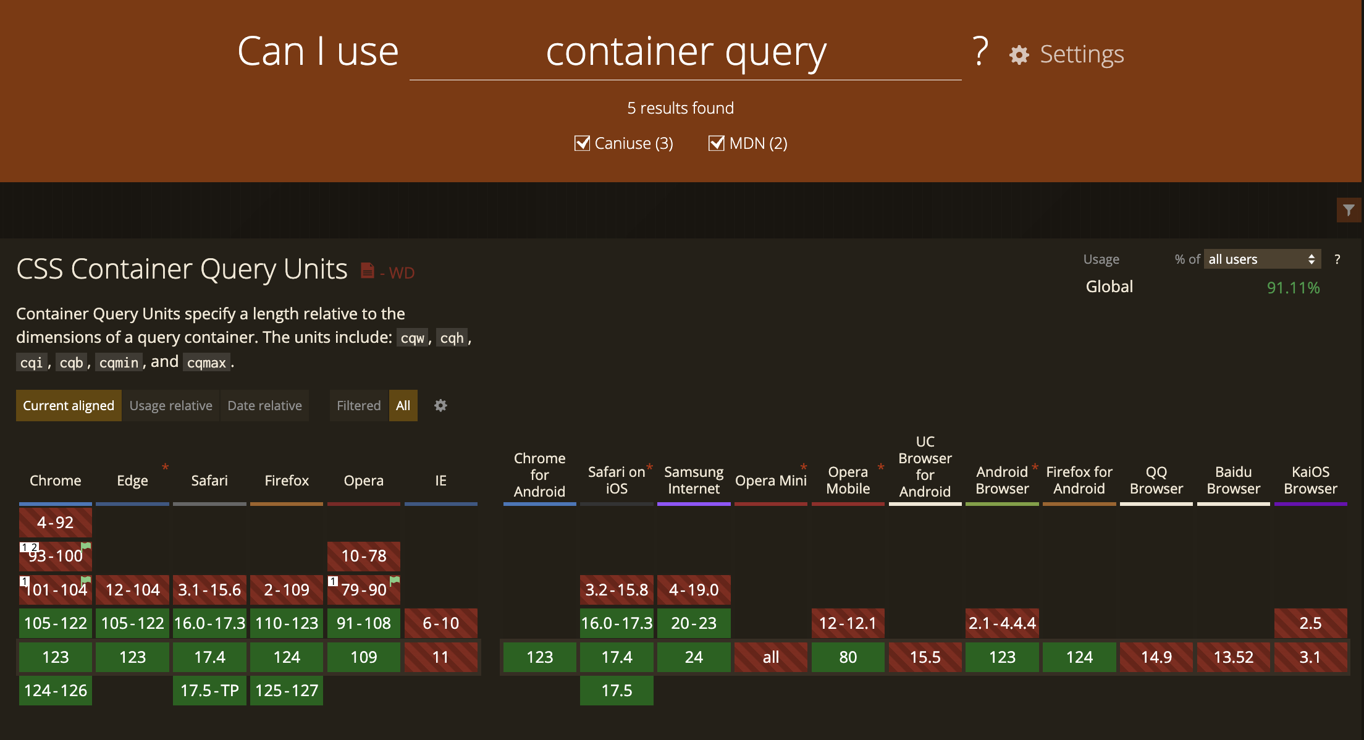Screen dimensions: 1364x740
Task: Click Samsung Internet 20-23 cell
Action: (x=694, y=623)
